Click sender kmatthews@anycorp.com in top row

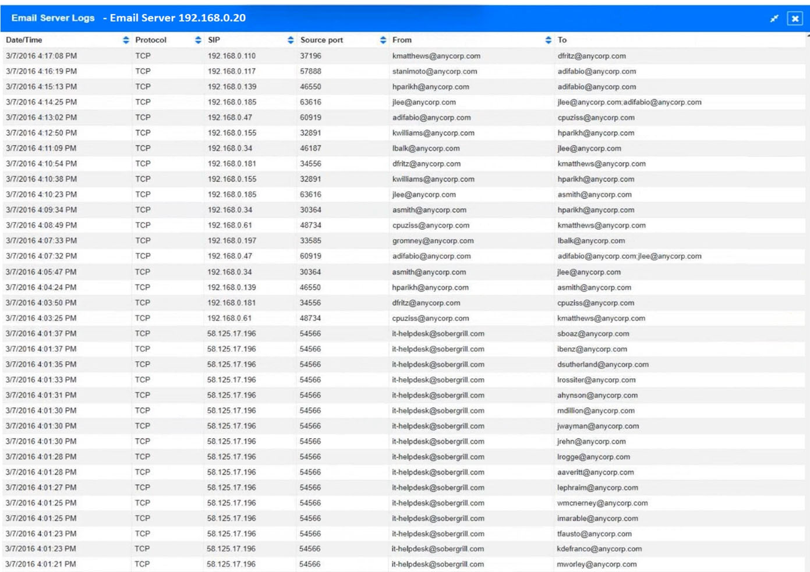click(x=436, y=56)
